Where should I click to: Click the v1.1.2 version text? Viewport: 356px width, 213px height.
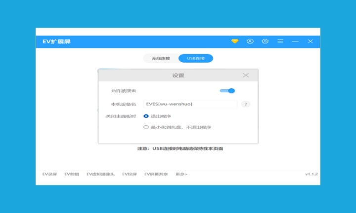tap(311, 174)
